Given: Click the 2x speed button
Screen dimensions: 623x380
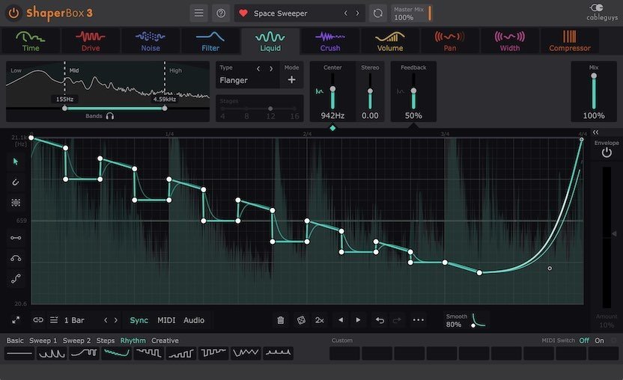Looking at the screenshot, I should click(320, 320).
